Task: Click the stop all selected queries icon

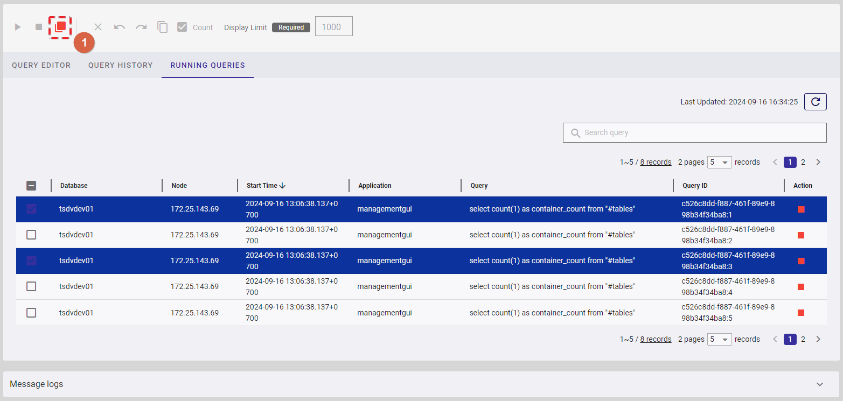Action: (60, 26)
